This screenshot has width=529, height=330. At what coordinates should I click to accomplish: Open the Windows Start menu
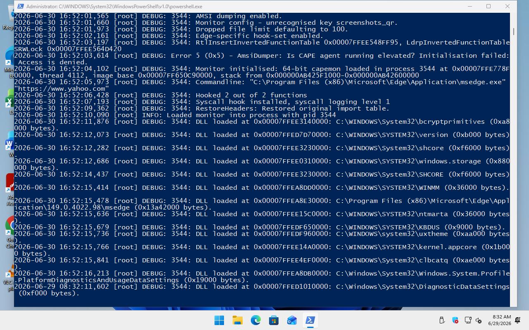(219, 320)
